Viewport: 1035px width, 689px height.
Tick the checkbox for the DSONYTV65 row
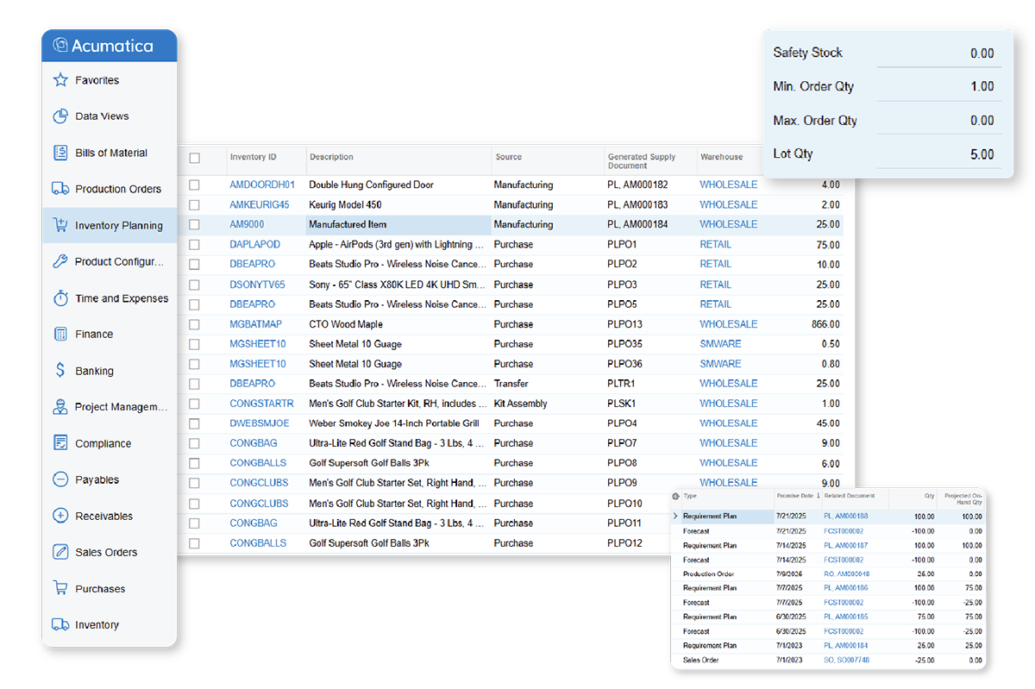click(x=195, y=285)
